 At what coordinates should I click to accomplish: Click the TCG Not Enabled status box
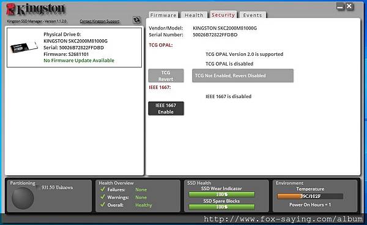pos(243,75)
